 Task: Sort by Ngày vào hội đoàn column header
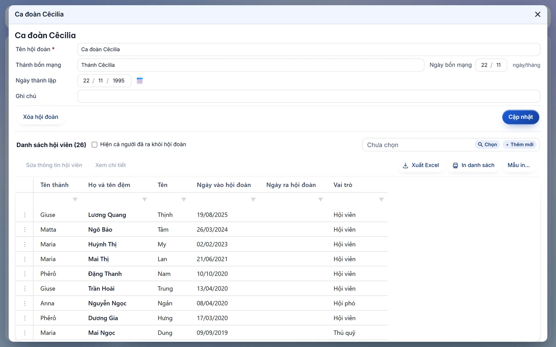tap(224, 185)
